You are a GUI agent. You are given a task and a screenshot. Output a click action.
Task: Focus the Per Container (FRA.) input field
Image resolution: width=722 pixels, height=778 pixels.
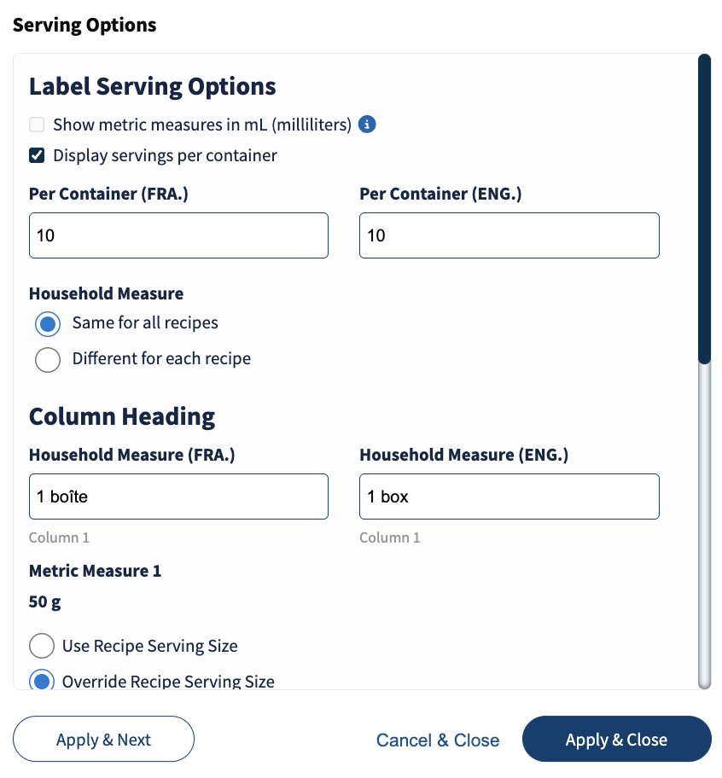pos(178,235)
